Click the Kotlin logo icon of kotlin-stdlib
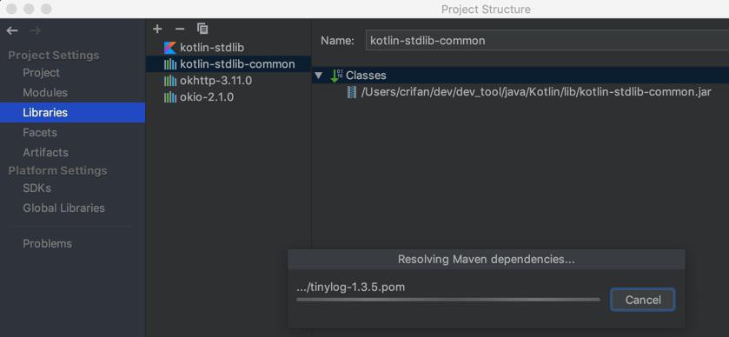Screen dimensions: 729x337 point(170,48)
